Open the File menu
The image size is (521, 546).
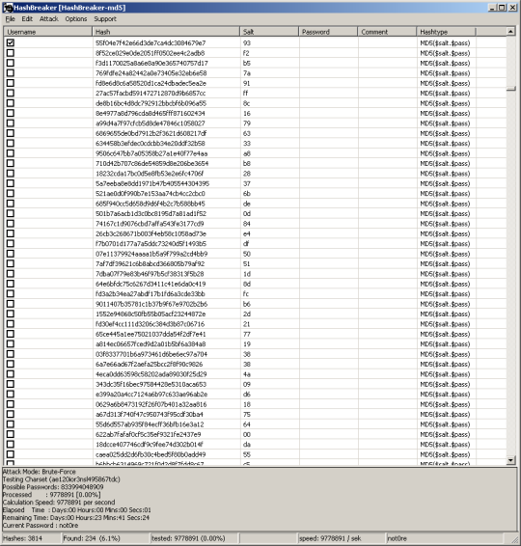coord(10,18)
